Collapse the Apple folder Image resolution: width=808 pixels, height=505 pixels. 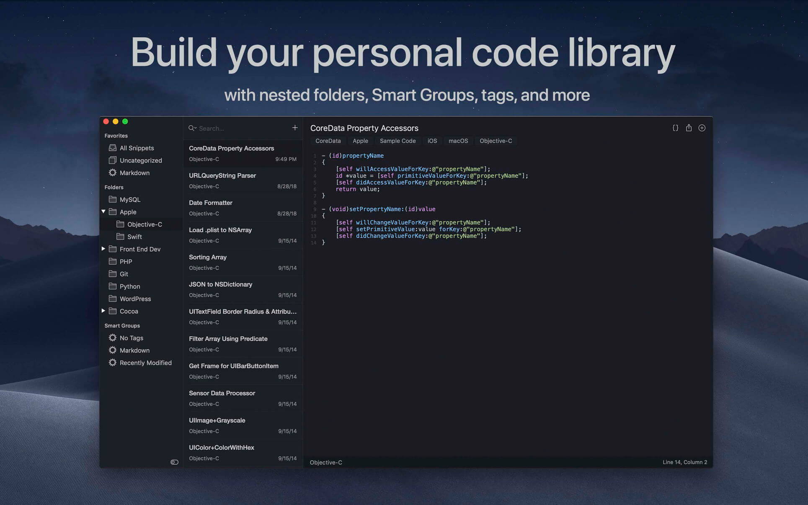pyautogui.click(x=103, y=212)
